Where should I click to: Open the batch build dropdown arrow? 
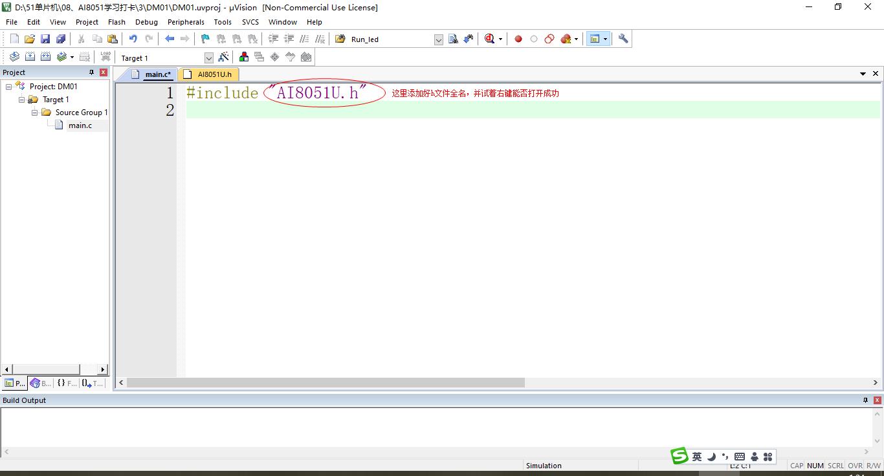72,58
